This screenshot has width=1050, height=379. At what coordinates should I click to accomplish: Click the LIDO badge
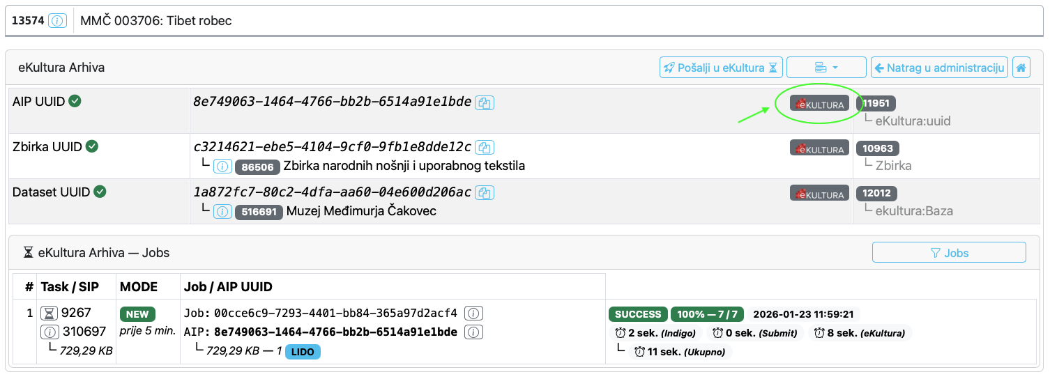303,351
